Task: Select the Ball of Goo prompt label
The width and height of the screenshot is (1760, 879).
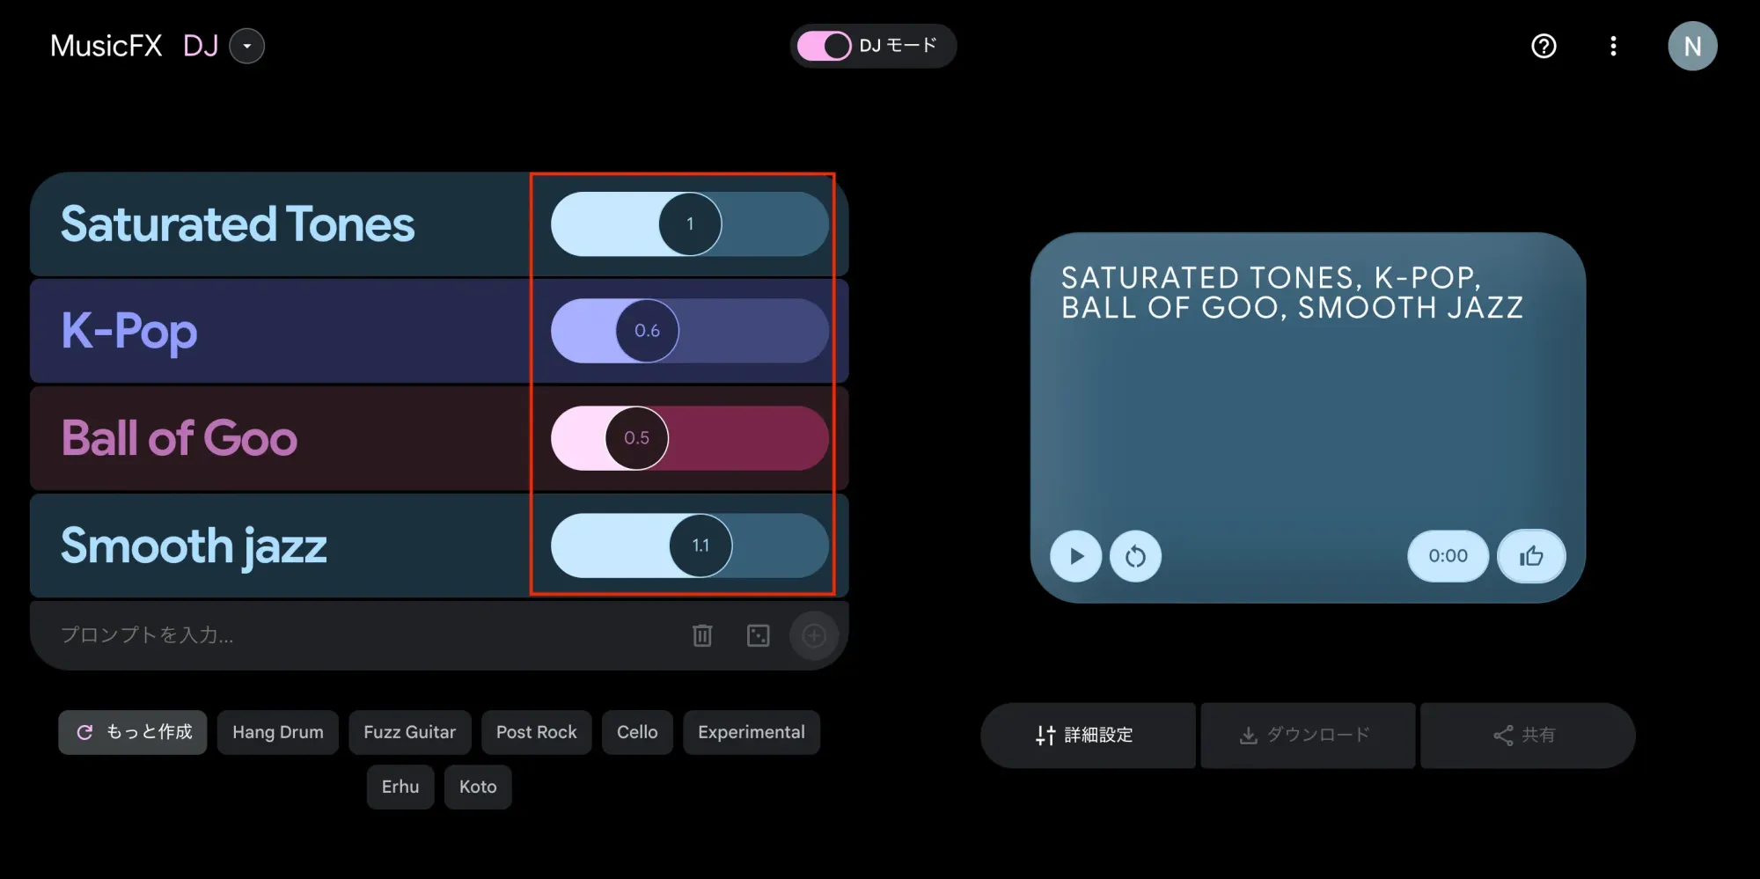Action: tap(180, 438)
